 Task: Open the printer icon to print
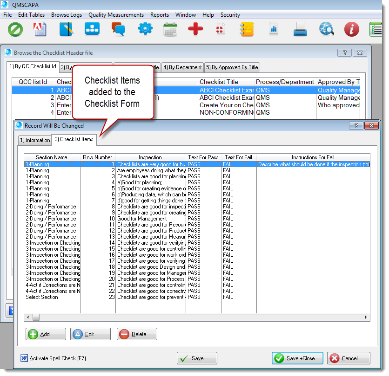pos(299,29)
